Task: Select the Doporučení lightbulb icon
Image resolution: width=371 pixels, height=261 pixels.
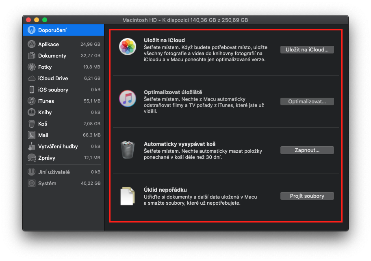Action: [x=31, y=30]
